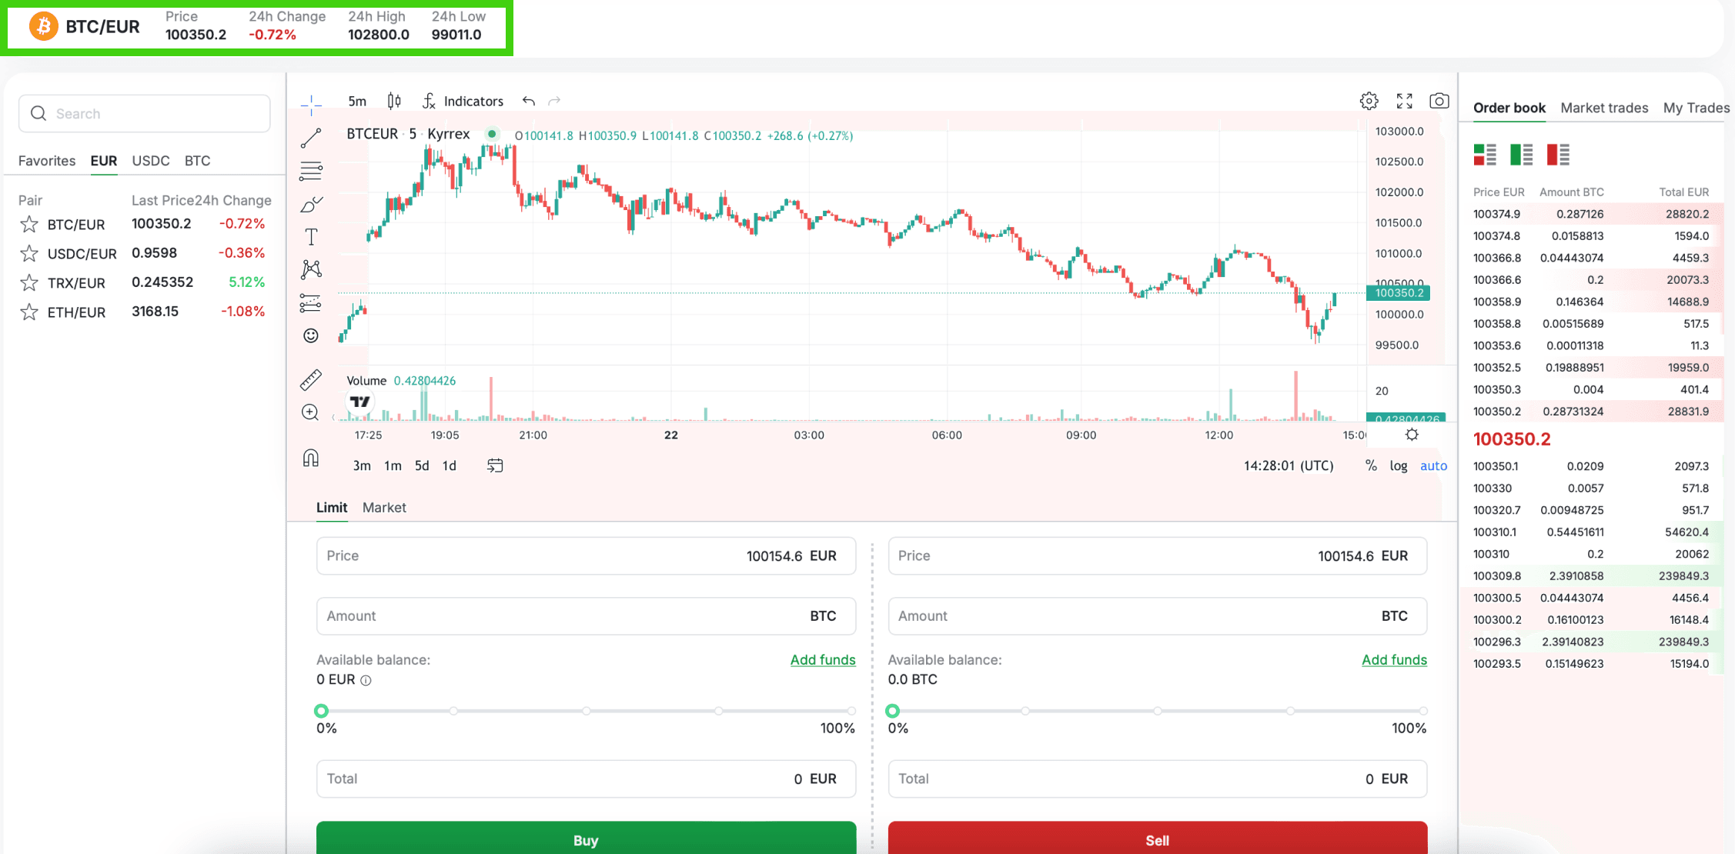Select the Text annotation tool
Viewport: 1735px width, 854px height.
pyautogui.click(x=311, y=237)
